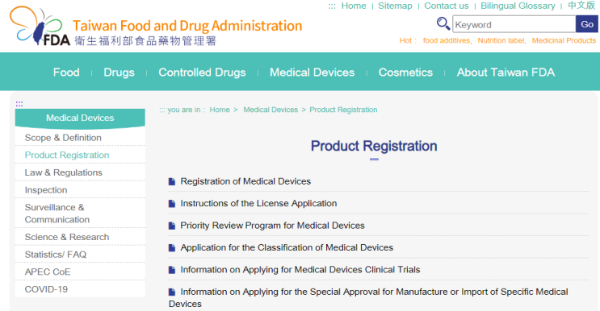
Task: Open the Inspection sidebar item
Action: pyautogui.click(x=46, y=190)
